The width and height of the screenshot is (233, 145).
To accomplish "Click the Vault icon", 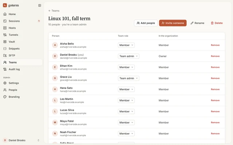I will [x=5, y=42].
